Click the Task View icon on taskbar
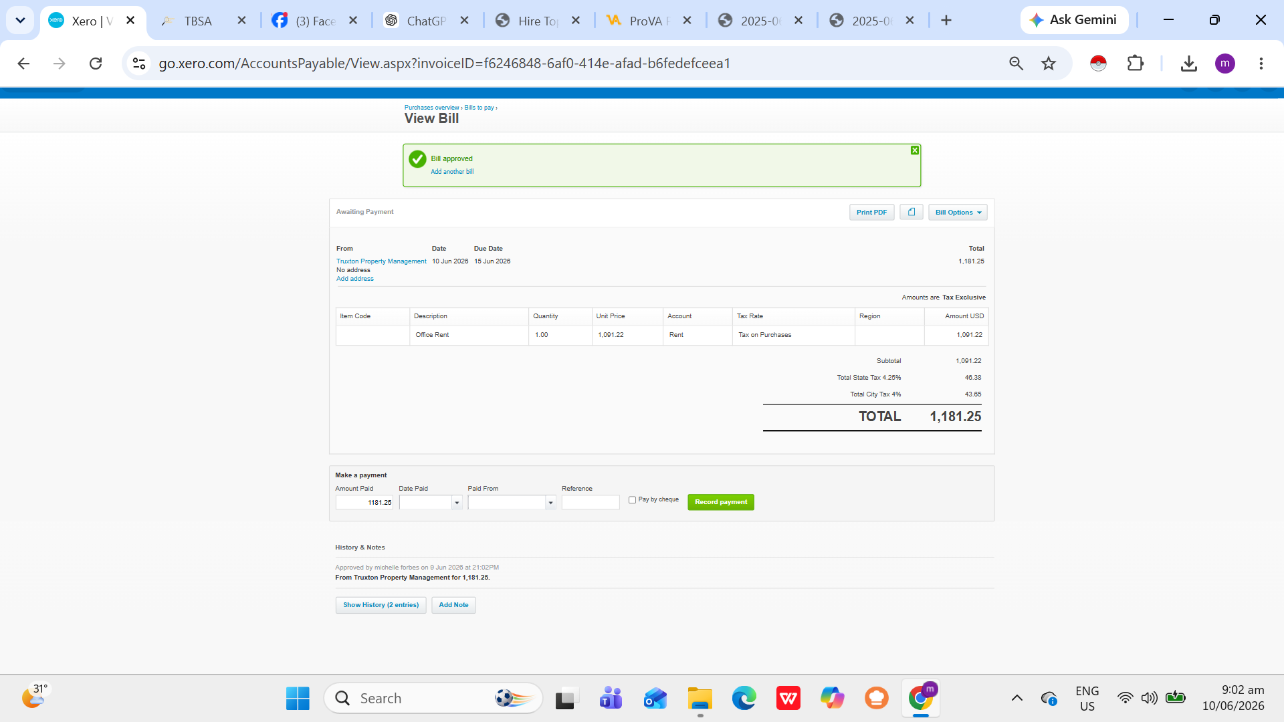1284x722 pixels. (x=565, y=699)
